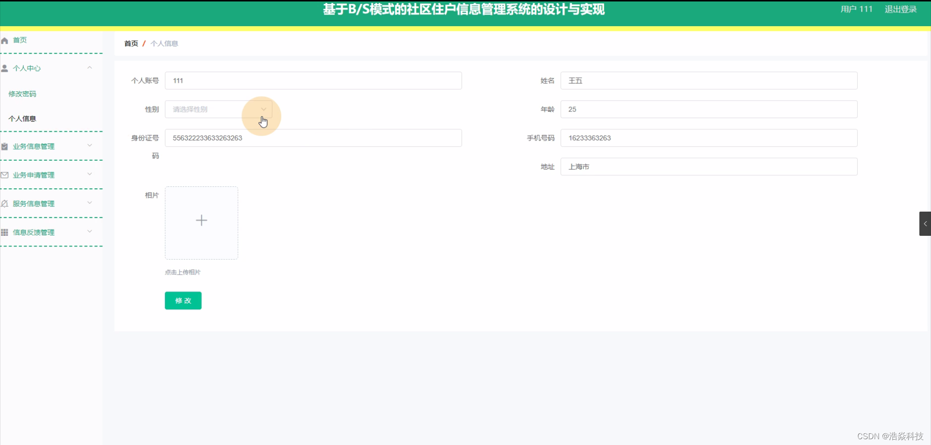
Task: Click the right-edge collapse arrow icon
Action: tap(925, 223)
